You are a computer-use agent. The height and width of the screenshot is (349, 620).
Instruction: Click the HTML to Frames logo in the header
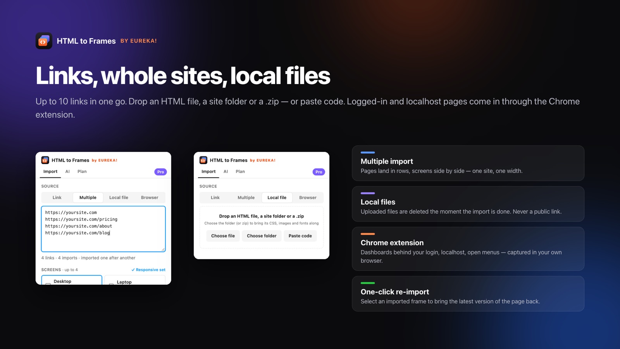click(x=44, y=41)
